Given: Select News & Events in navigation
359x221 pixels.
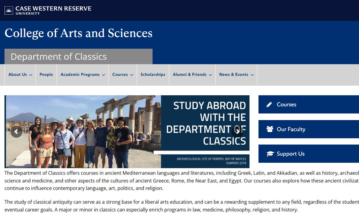Looking at the screenshot, I should pyautogui.click(x=234, y=75).
